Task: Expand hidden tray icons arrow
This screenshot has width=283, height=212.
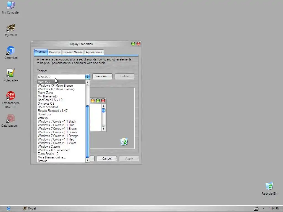Action: pos(264,209)
